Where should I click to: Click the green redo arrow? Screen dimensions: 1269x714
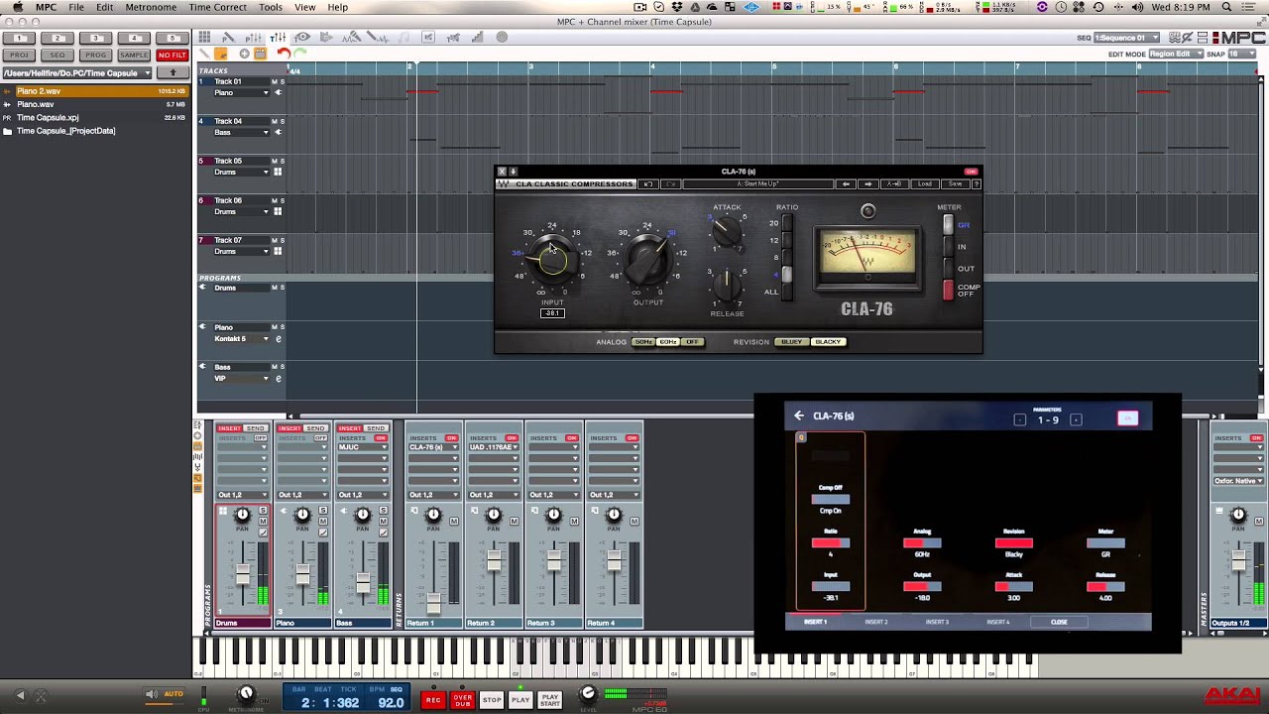(x=299, y=54)
